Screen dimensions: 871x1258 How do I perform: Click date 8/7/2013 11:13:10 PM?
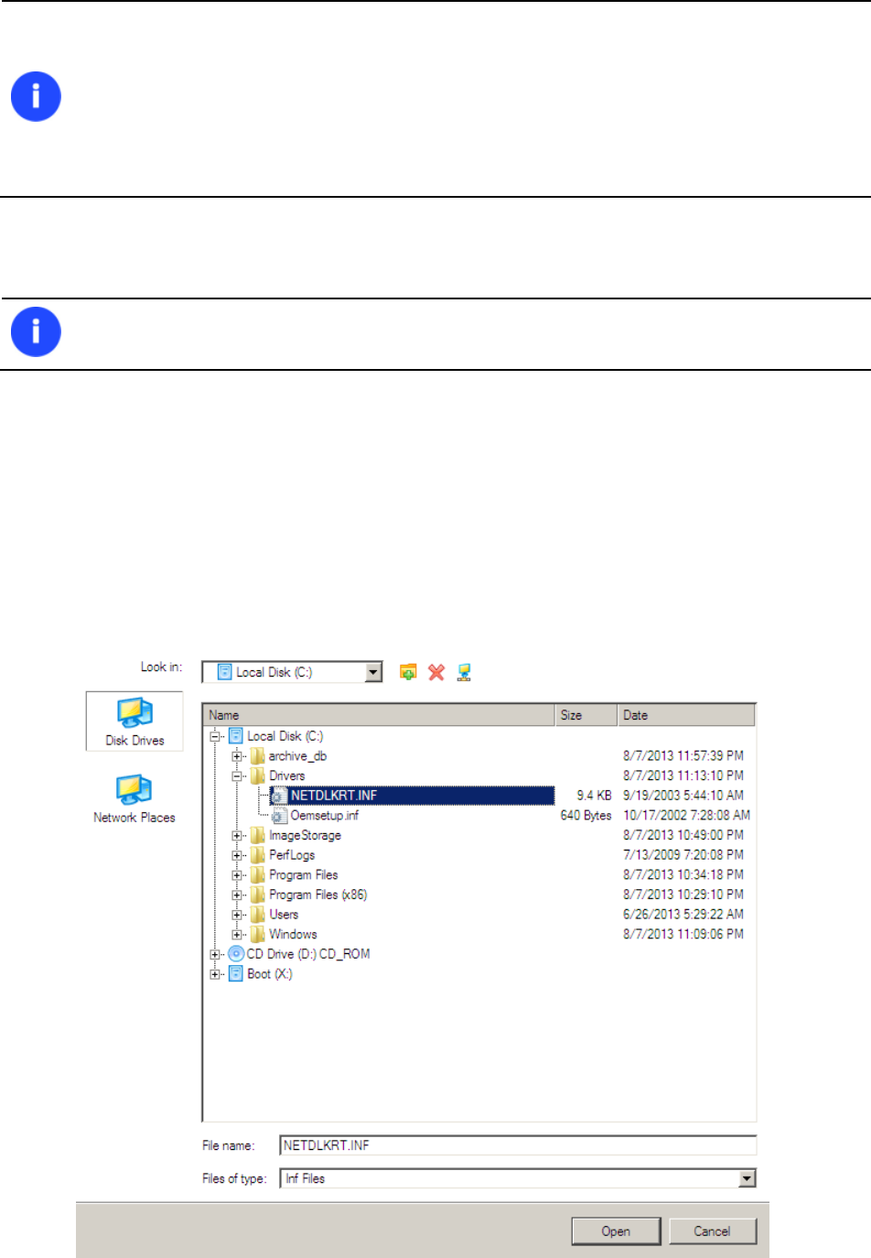(683, 776)
